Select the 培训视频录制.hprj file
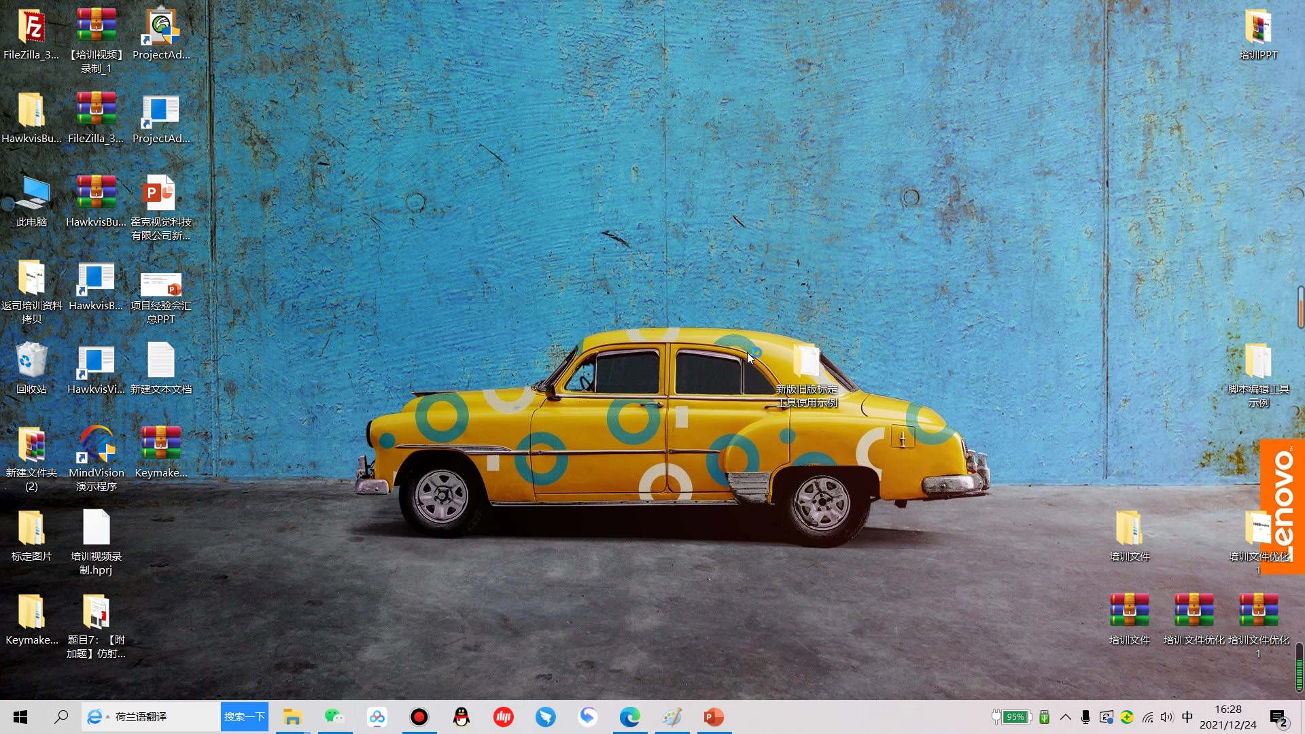Screen dimensions: 1305x734 point(96,527)
